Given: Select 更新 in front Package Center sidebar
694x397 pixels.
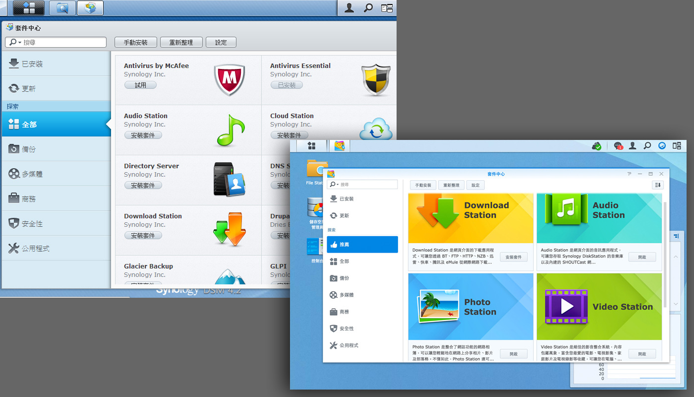Looking at the screenshot, I should pyautogui.click(x=362, y=215).
